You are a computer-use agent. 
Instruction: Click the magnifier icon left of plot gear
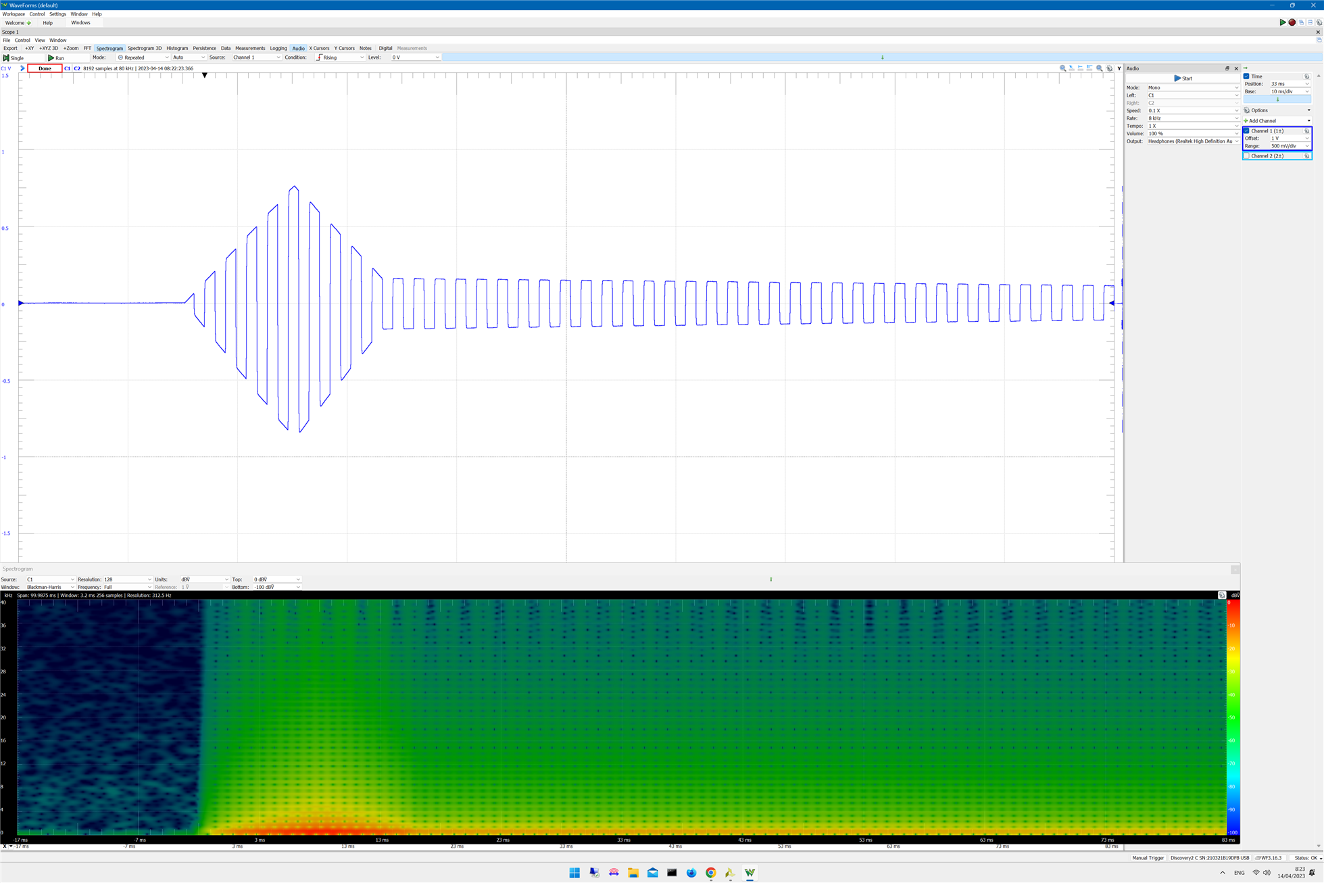point(1100,68)
